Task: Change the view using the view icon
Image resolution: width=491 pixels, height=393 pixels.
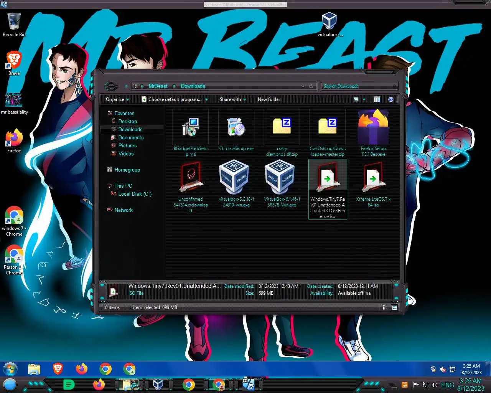Action: (x=356, y=99)
